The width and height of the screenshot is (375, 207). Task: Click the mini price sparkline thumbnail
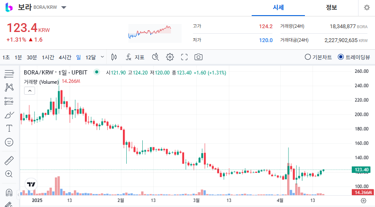[x=155, y=33]
